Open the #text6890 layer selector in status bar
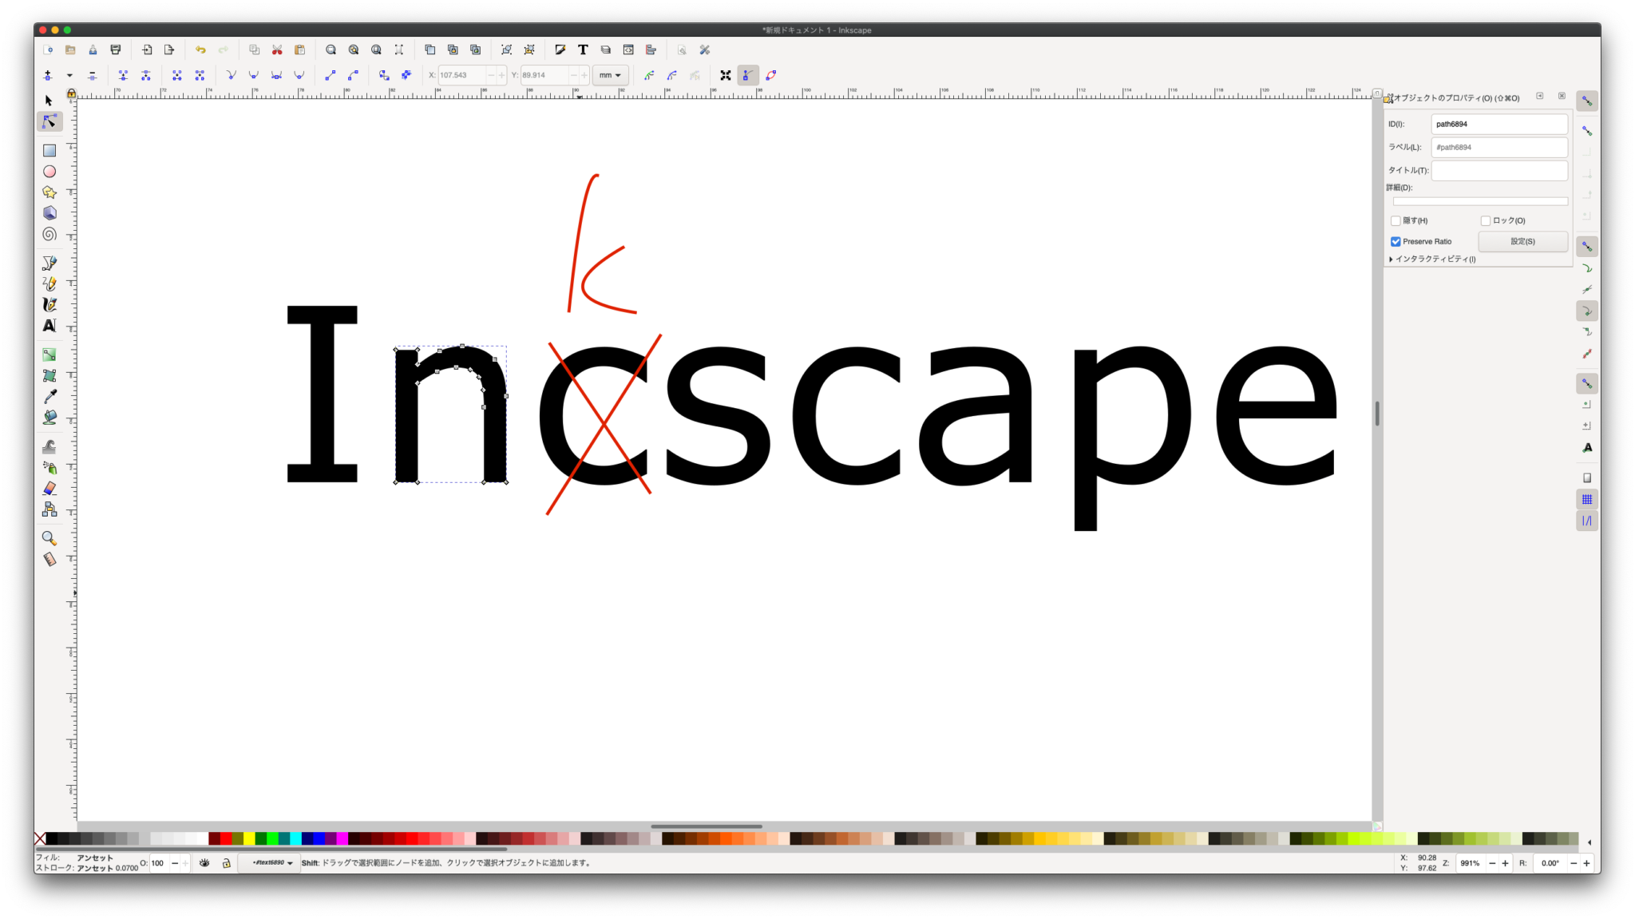Viewport: 1635px width, 919px height. (x=269, y=863)
